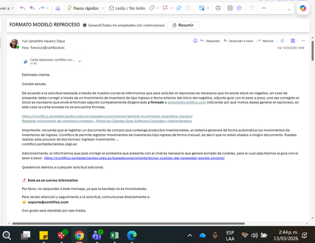
Task: Click the Reply arrow in the top toolbar
Action: click(23, 8)
